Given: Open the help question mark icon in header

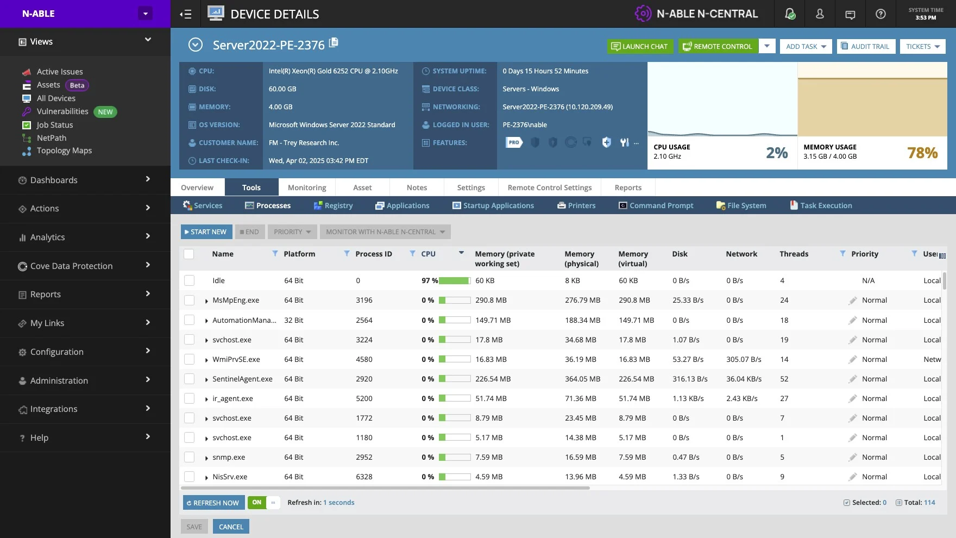Looking at the screenshot, I should coord(881,14).
